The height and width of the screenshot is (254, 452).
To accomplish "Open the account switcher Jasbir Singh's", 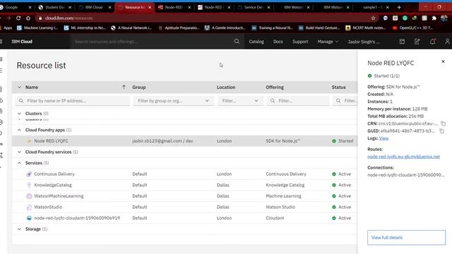I will [x=364, y=42].
